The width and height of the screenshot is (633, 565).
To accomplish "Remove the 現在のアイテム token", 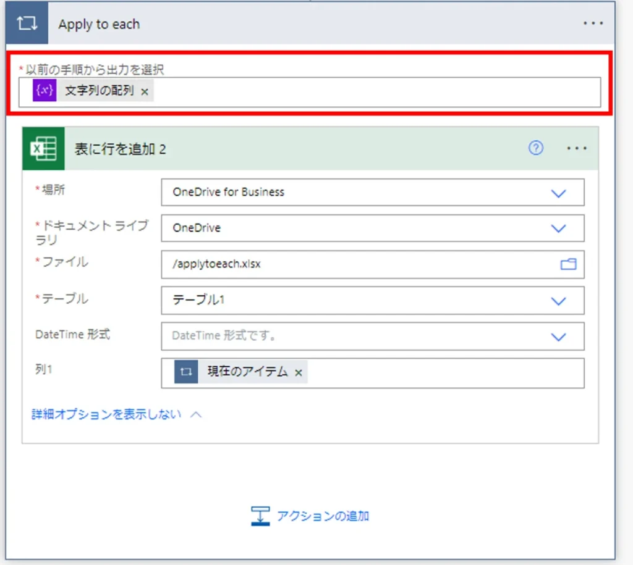I will point(299,372).
